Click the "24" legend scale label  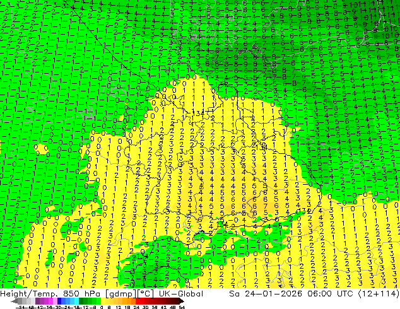136,308
